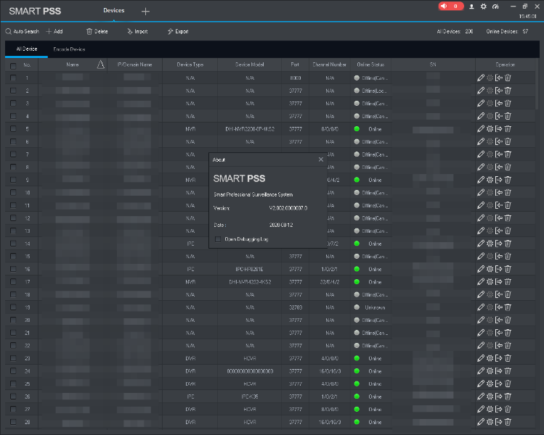Select the IPC-K35 model cell
Screen dimensions: 544x435
tap(250, 397)
